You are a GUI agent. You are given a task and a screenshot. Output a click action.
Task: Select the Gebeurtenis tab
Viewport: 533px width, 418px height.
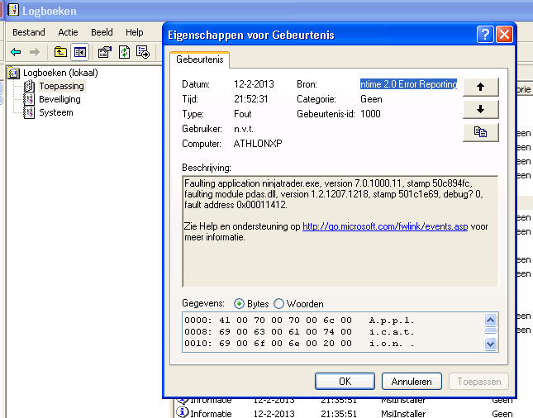199,59
